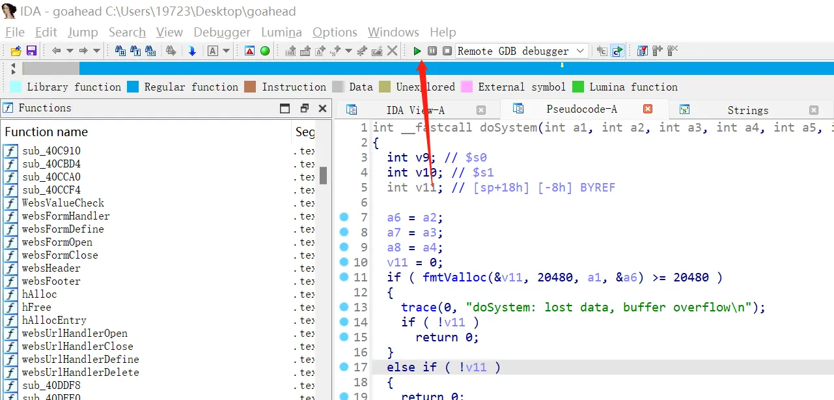Screen dimensions: 834x400
Task: Open the forward-jump history dropdown
Action: pos(96,51)
